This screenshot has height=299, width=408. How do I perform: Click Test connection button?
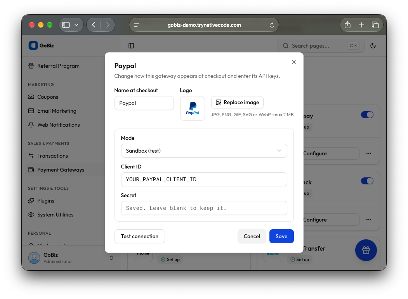coord(140,236)
